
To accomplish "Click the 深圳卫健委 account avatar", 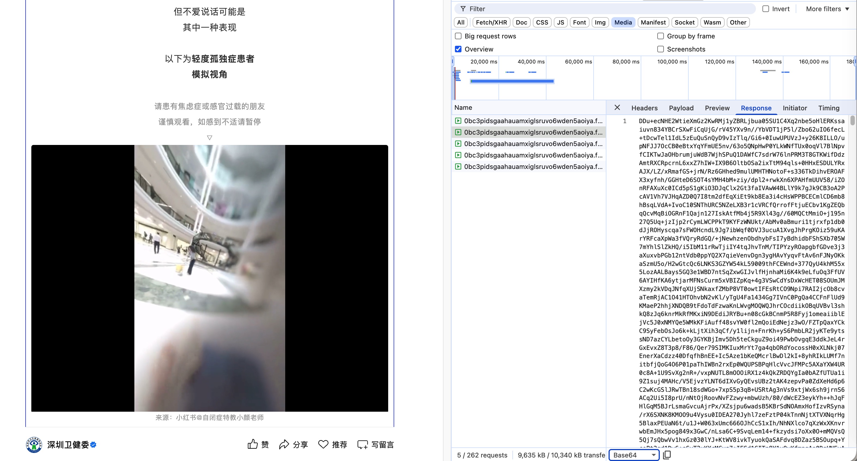I will (x=34, y=445).
